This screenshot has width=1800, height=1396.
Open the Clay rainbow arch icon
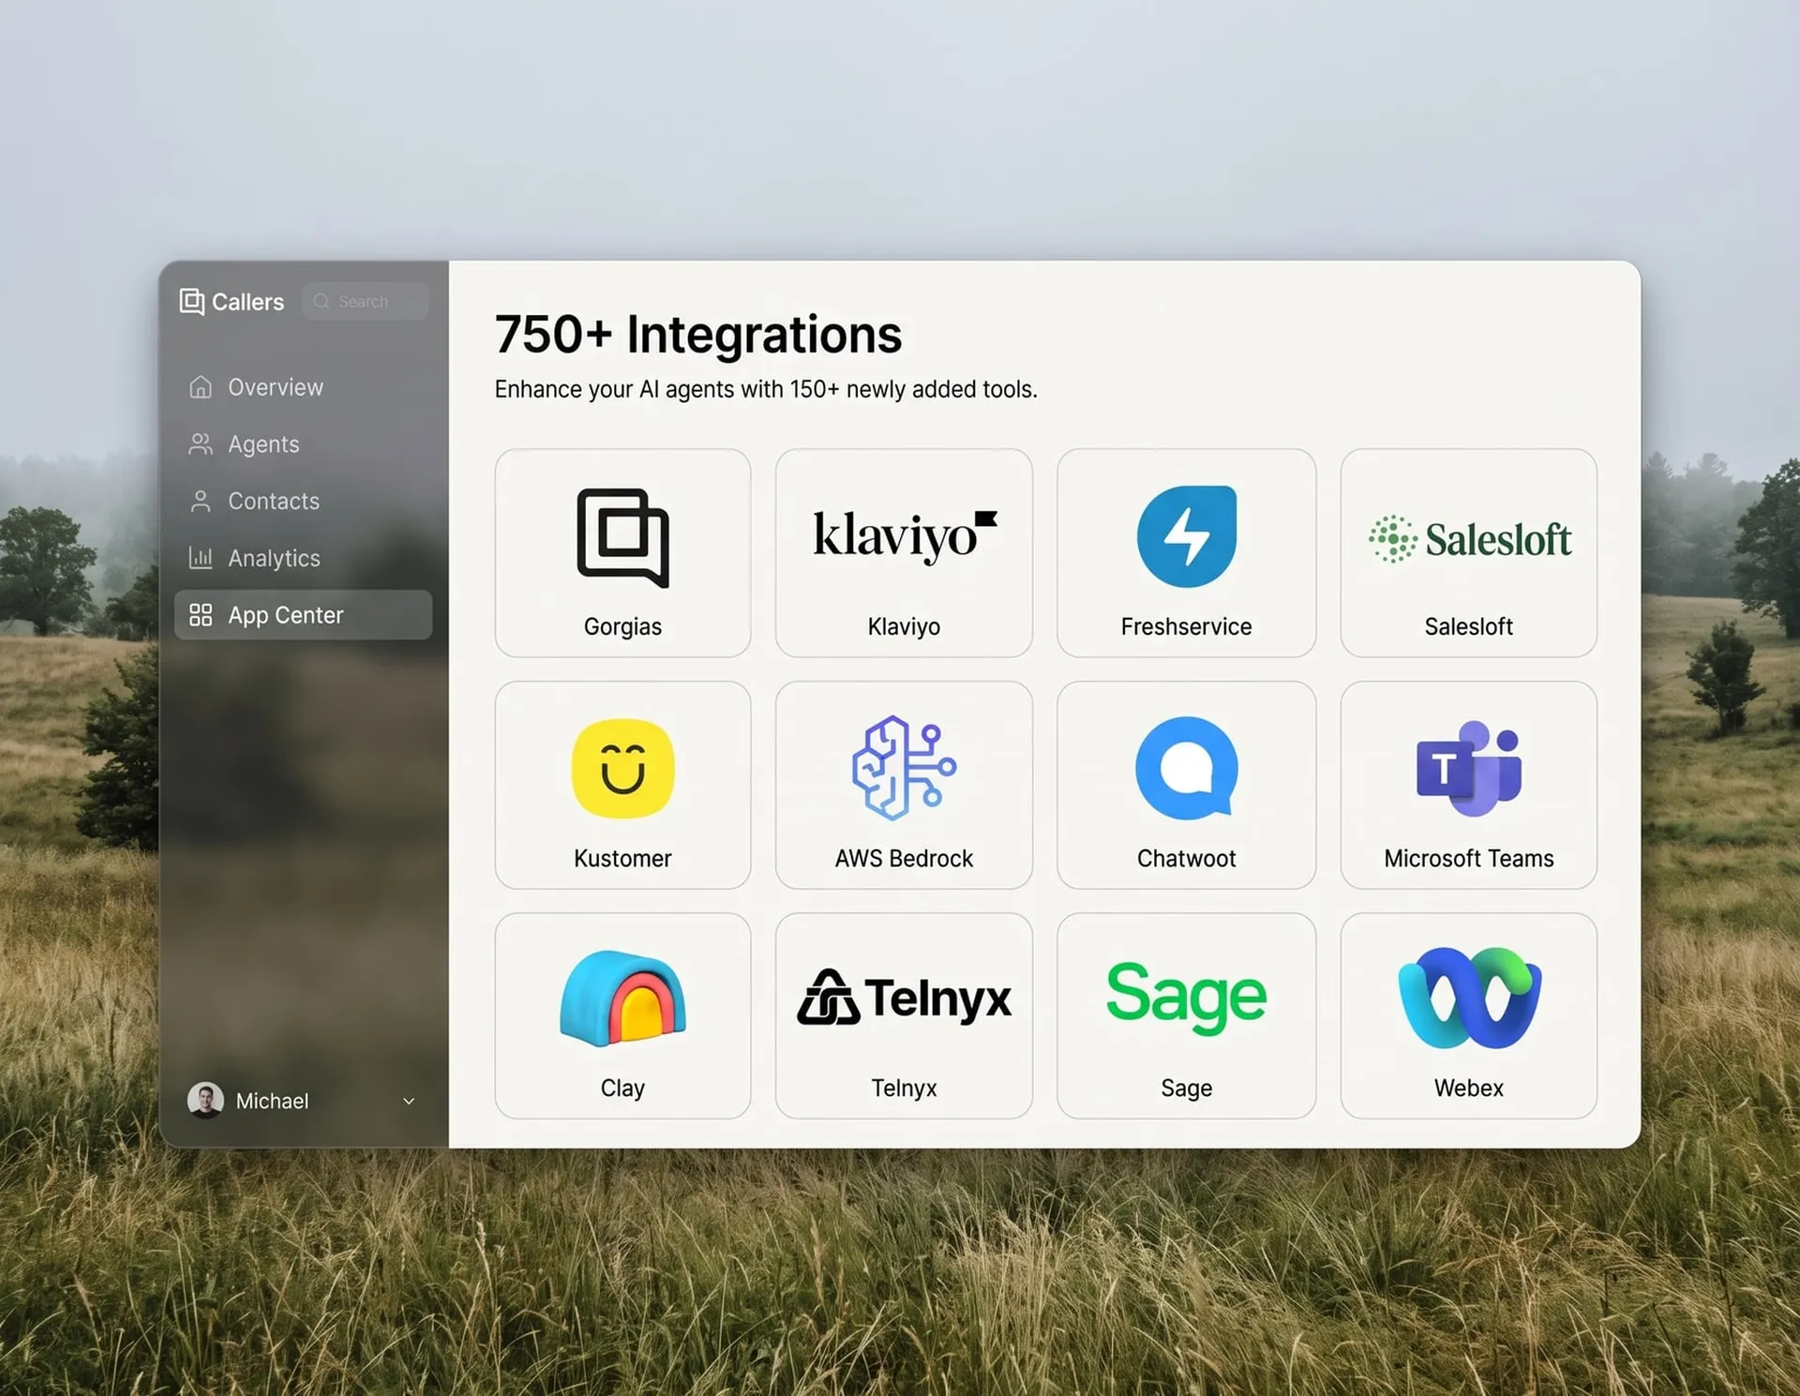point(622,998)
